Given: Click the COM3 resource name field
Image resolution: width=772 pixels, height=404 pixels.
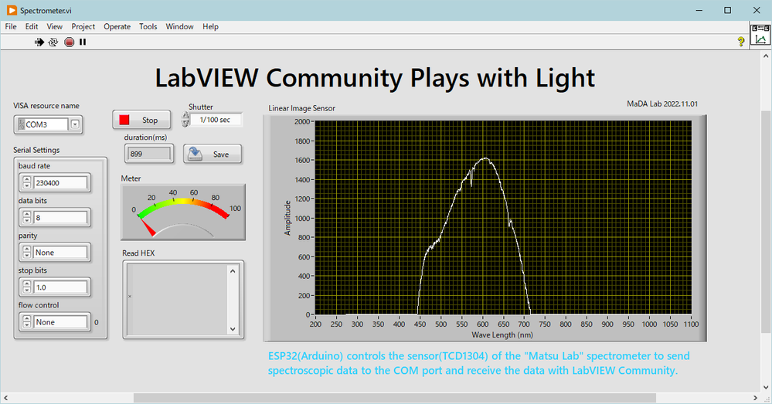Looking at the screenshot, I should click(43, 124).
